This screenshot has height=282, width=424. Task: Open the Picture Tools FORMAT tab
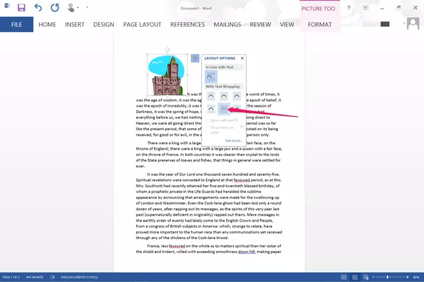tap(320, 25)
